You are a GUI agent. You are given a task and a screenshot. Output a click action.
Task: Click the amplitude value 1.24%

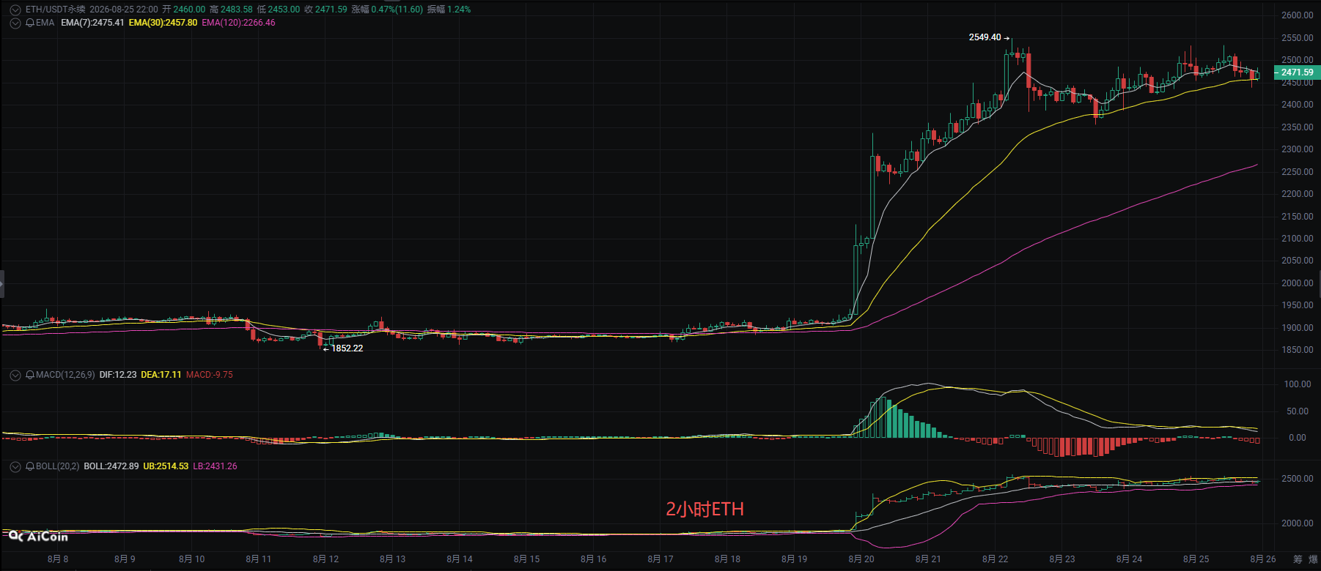click(459, 10)
